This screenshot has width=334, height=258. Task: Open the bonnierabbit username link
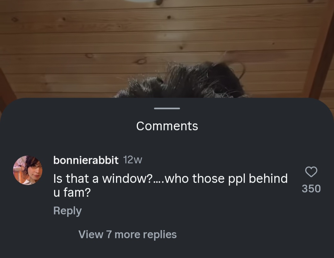coord(86,160)
